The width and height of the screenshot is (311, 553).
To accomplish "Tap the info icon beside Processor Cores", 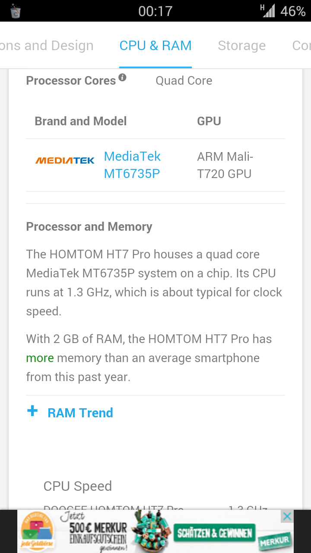I will [x=122, y=78].
